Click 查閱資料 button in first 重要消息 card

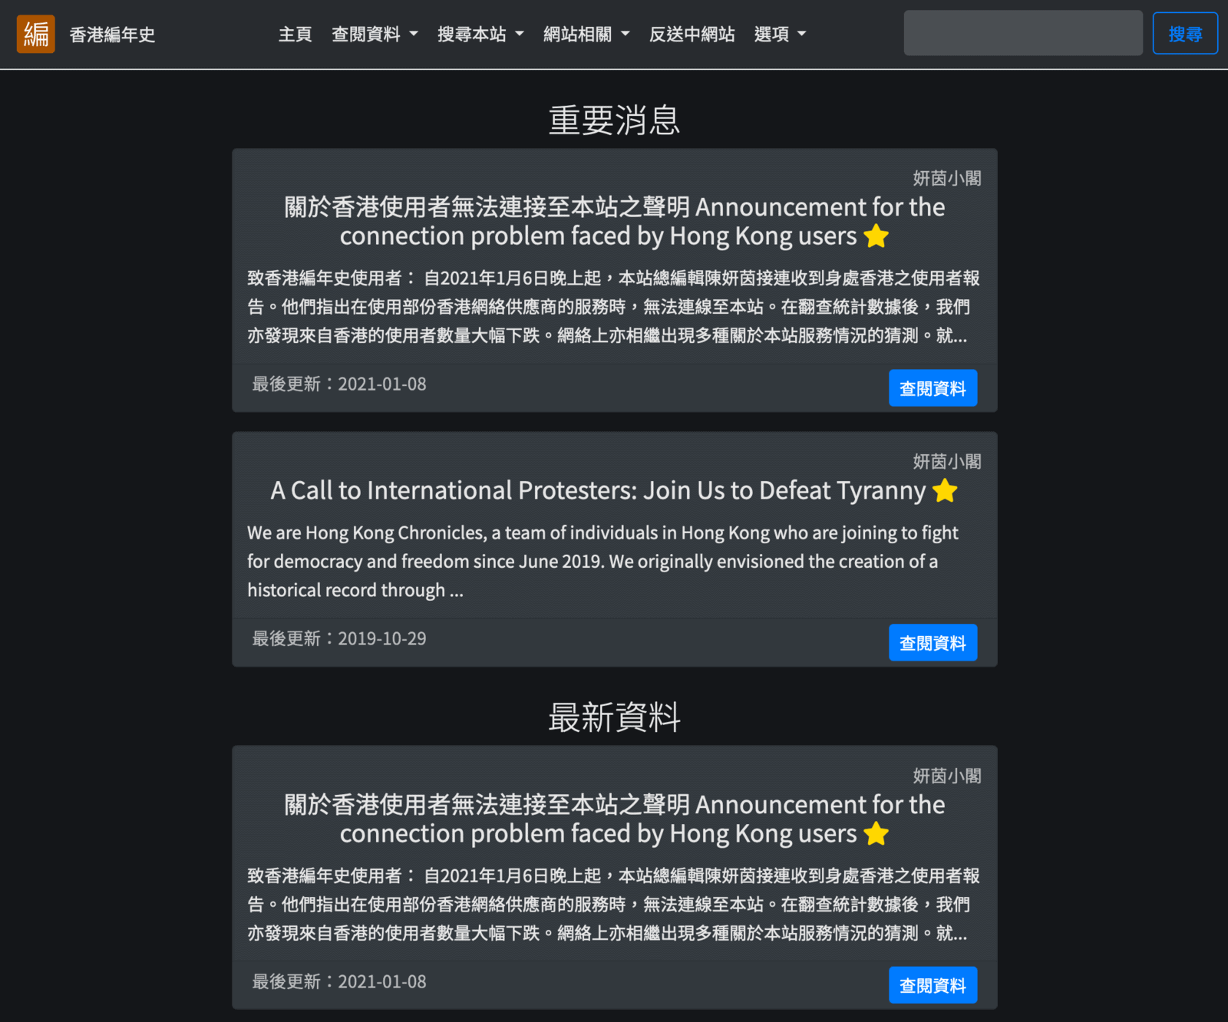[x=933, y=388]
